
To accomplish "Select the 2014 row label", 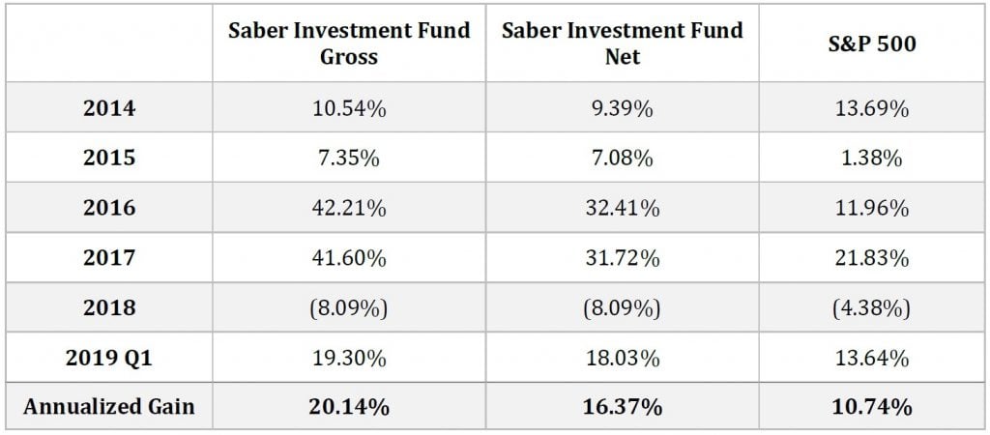I will tap(109, 109).
